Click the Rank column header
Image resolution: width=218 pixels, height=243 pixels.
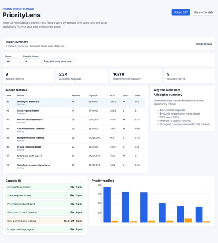tap(8, 95)
